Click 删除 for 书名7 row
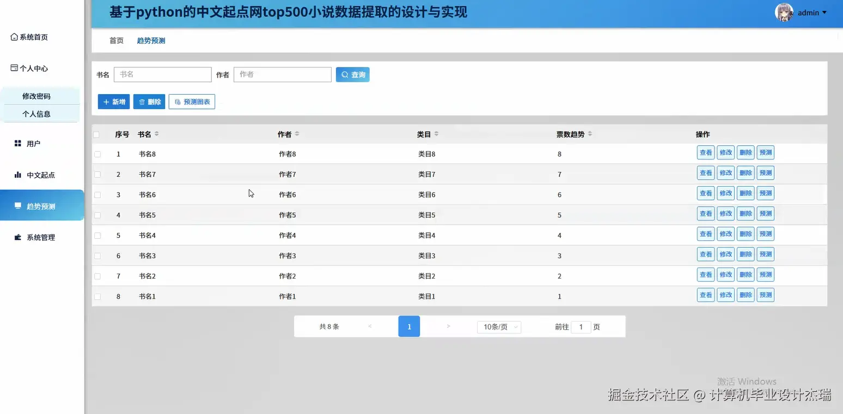This screenshot has width=843, height=414. pos(746,173)
